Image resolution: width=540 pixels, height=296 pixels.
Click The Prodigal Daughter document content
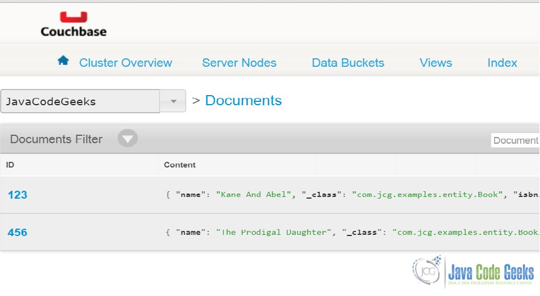(x=352, y=232)
